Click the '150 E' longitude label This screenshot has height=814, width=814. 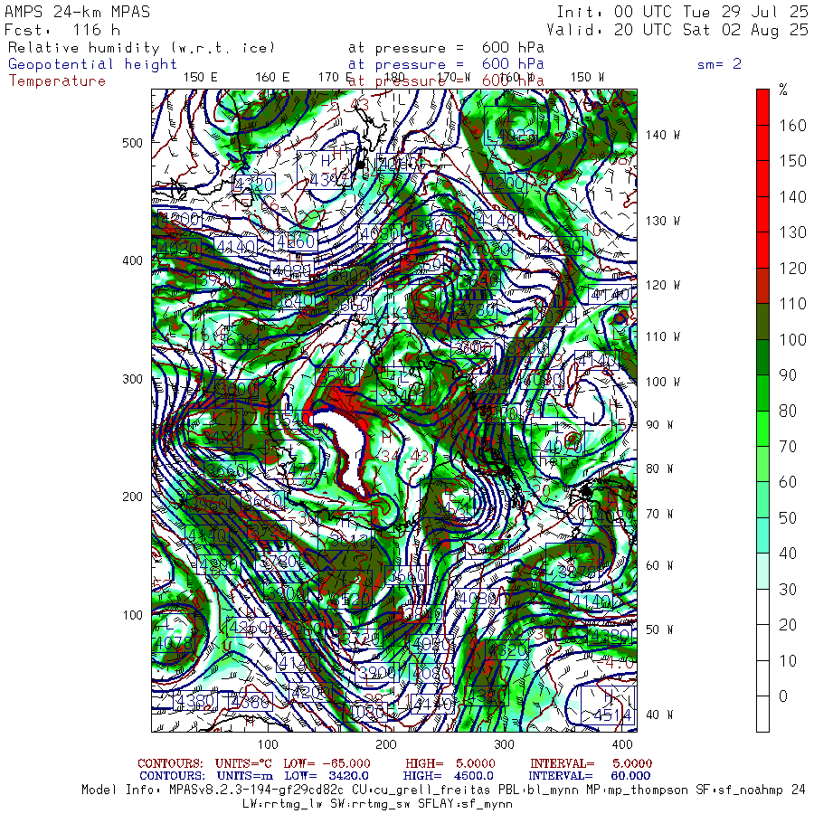point(201,78)
